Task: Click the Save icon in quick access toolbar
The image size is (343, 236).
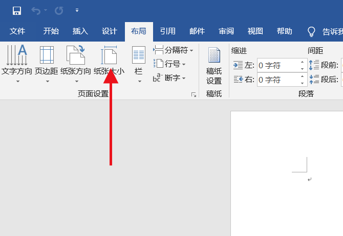Action: click(x=17, y=11)
